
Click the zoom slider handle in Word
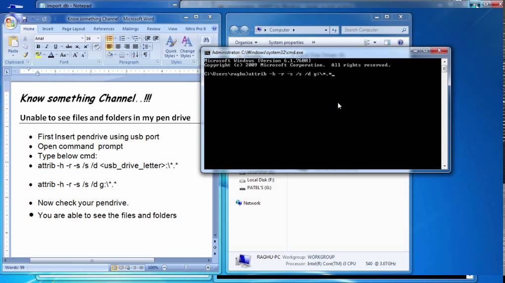[x=186, y=267]
